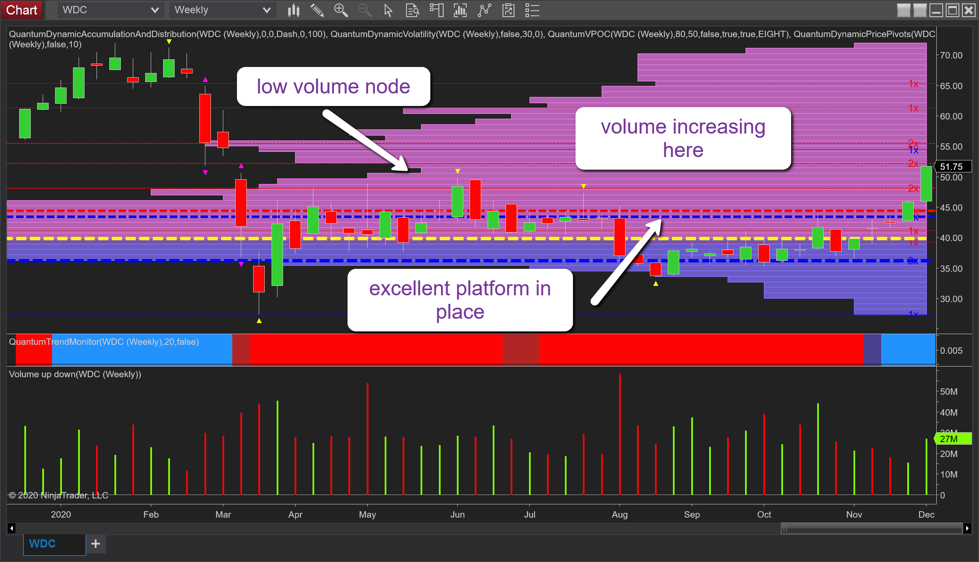This screenshot has height=562, width=979.
Task: Open the data box document-search icon
Action: pos(412,10)
